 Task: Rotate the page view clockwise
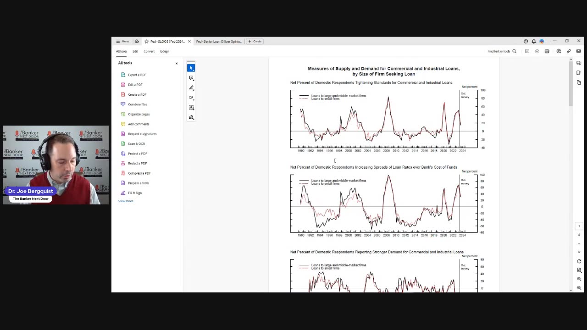[579, 262]
